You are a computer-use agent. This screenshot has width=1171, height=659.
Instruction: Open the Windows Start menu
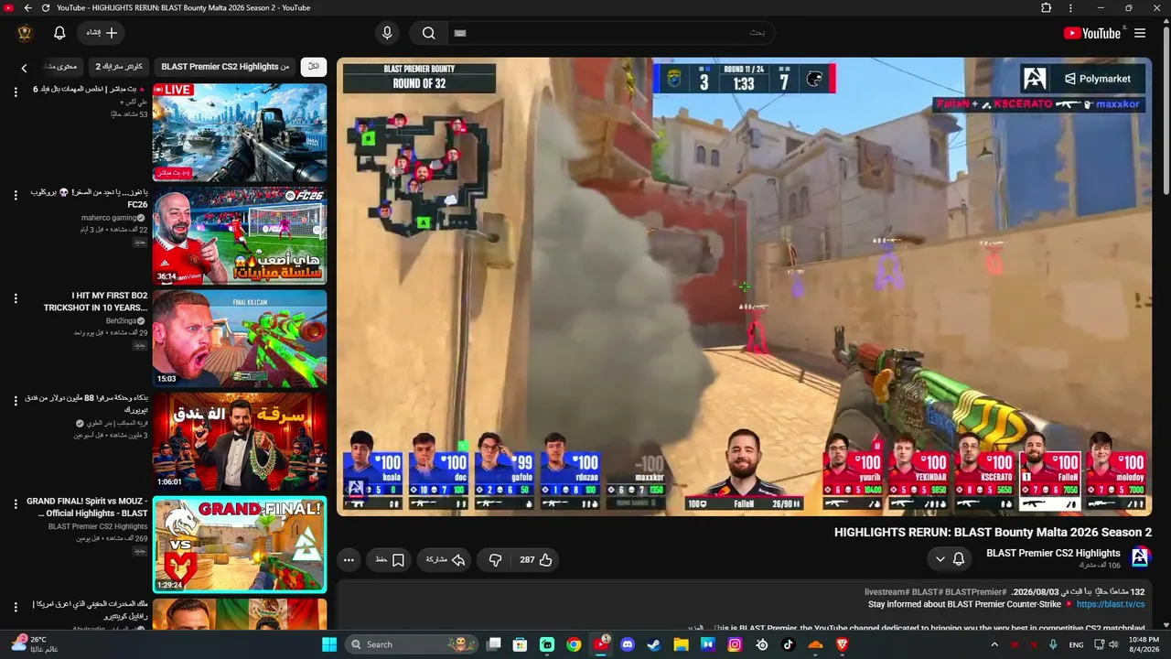click(329, 644)
